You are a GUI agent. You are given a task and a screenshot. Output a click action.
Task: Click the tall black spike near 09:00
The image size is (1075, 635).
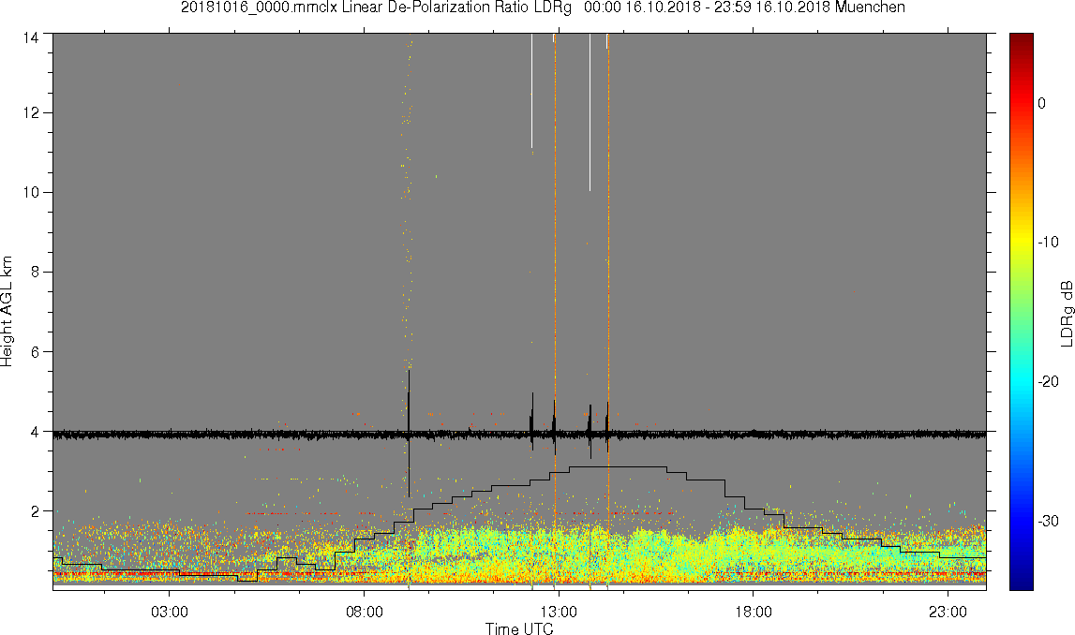click(409, 433)
